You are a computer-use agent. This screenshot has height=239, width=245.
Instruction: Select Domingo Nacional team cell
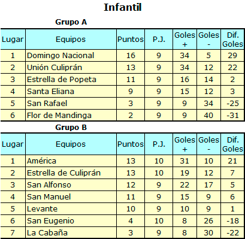[x=71, y=56]
